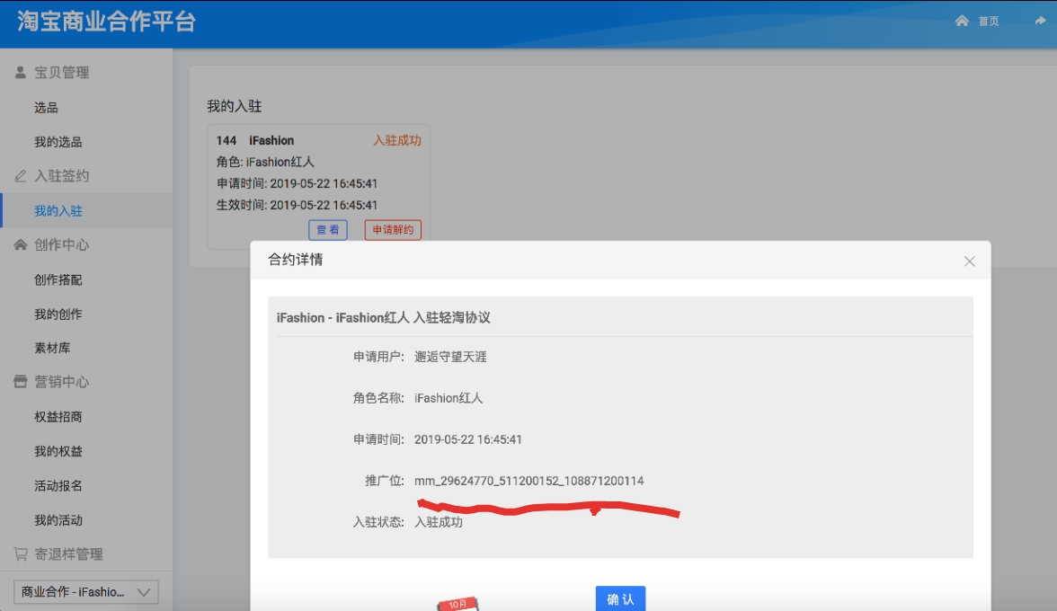
Task: Click the 淘宝商业合作平台 title
Action: (x=106, y=22)
